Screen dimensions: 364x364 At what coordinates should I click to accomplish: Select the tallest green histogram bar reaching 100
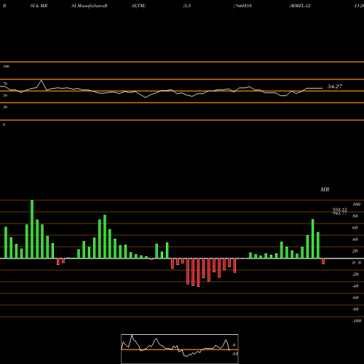pyautogui.click(x=32, y=229)
